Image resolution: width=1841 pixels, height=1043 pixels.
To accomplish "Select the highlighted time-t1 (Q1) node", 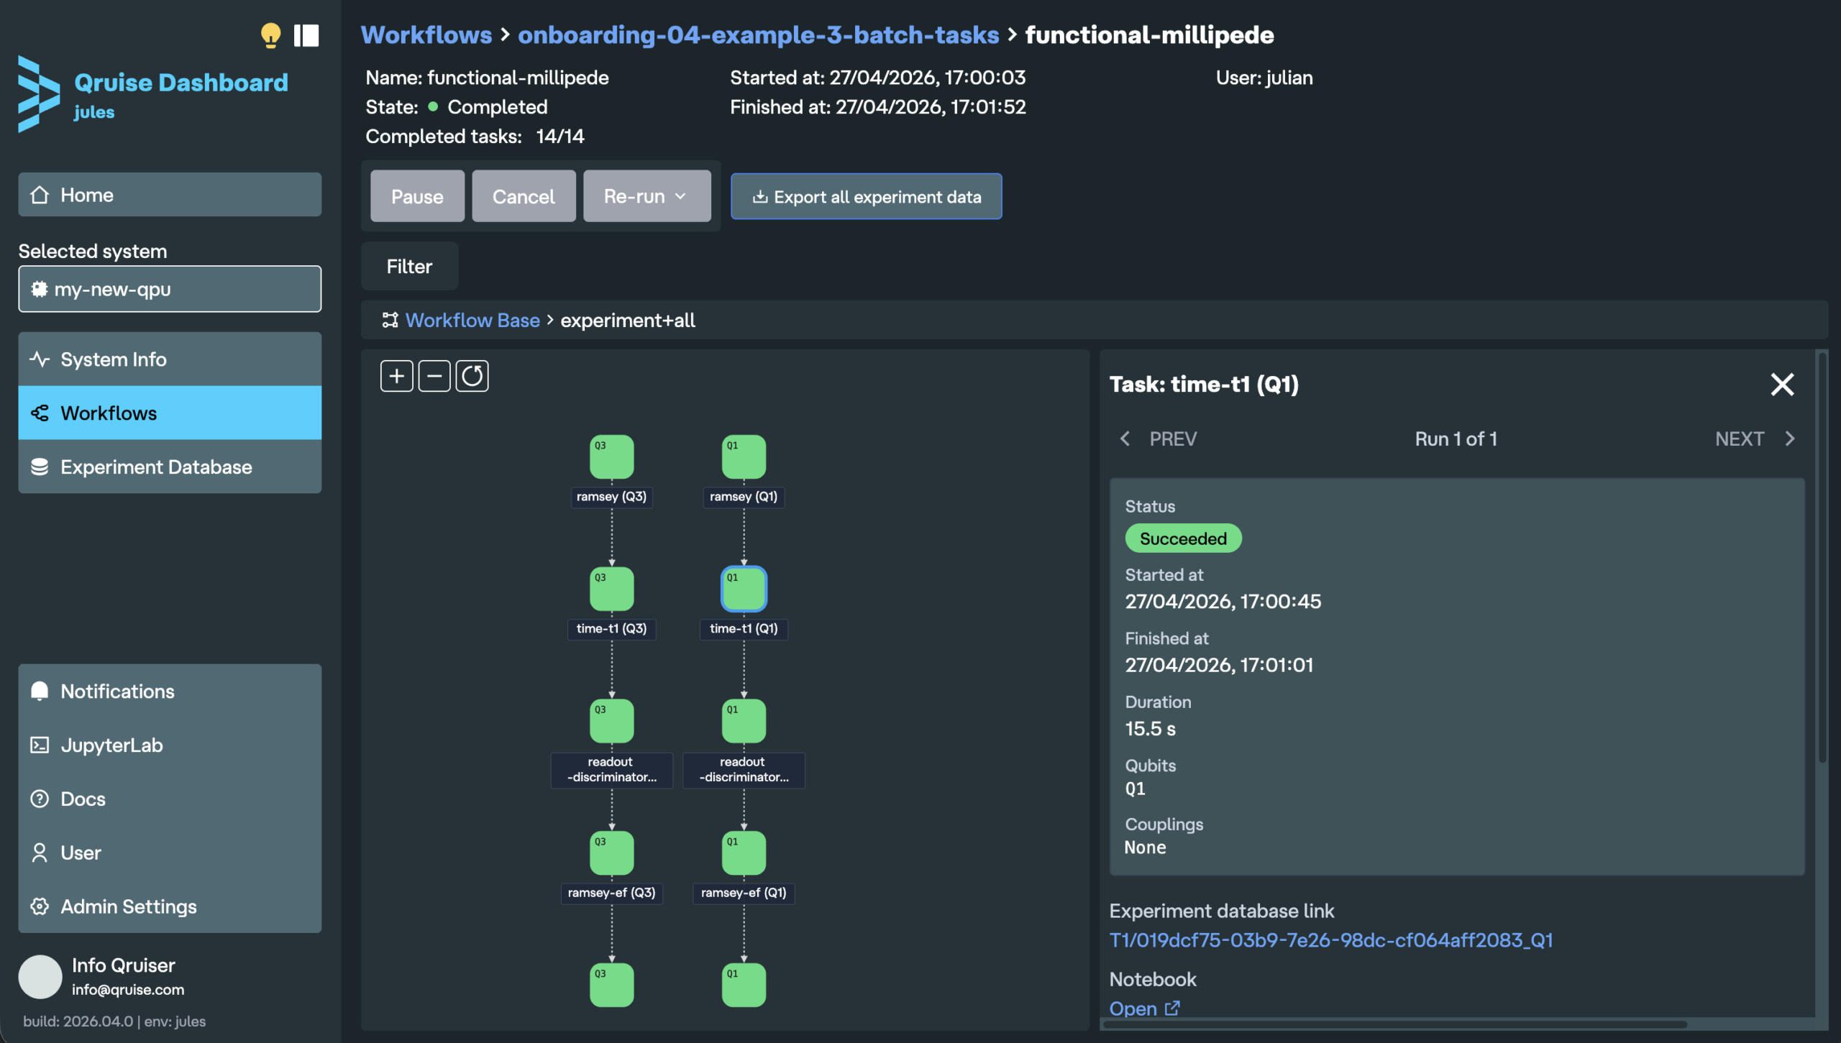I will [744, 589].
